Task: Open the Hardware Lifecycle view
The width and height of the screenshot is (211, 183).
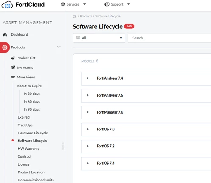Action: (x=33, y=133)
